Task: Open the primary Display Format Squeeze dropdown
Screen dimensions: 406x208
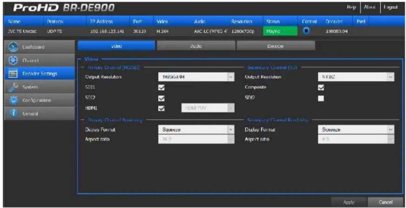Action: click(x=196, y=130)
